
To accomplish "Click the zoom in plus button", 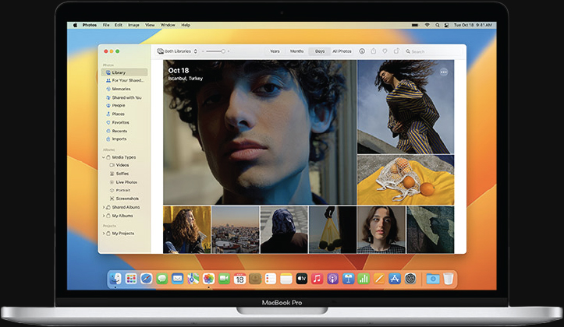I will [229, 51].
